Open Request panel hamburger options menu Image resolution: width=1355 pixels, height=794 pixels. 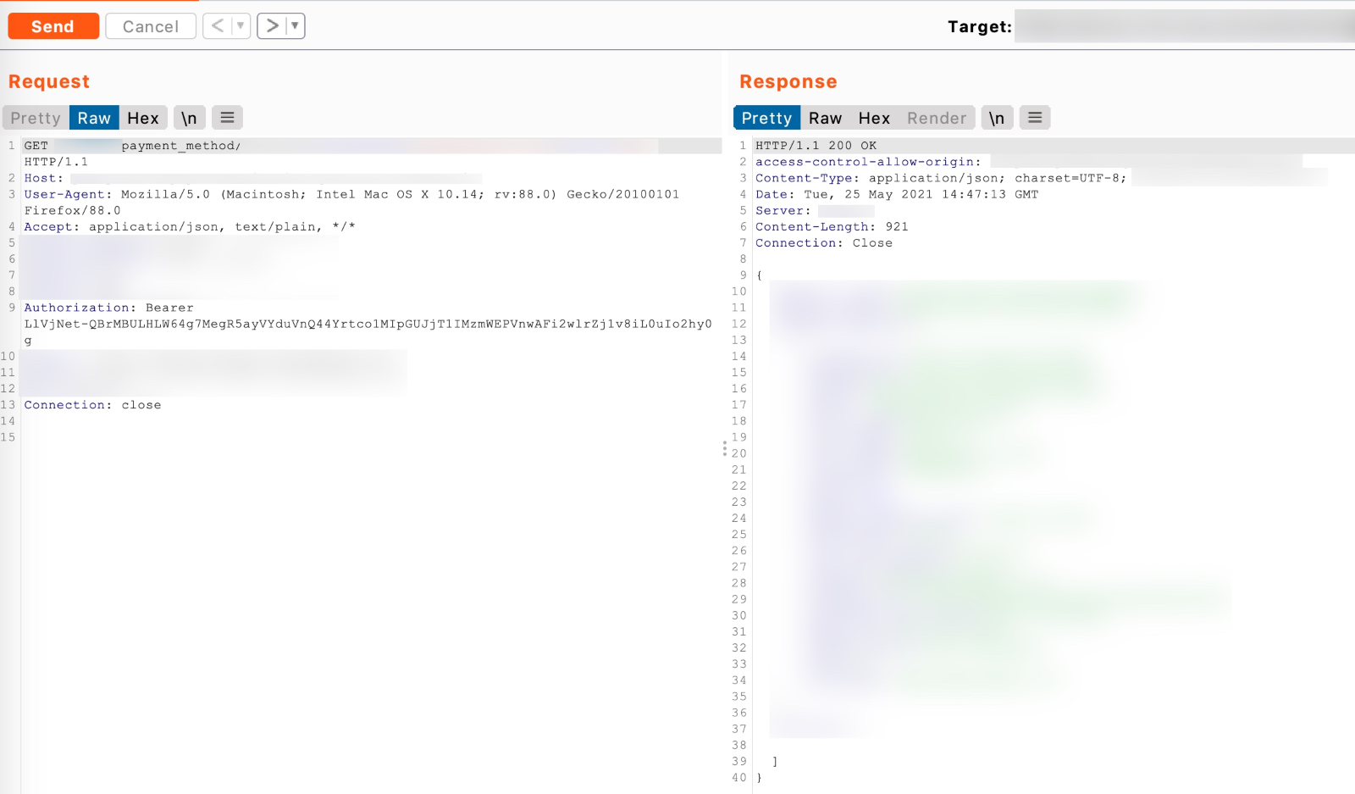[227, 118]
